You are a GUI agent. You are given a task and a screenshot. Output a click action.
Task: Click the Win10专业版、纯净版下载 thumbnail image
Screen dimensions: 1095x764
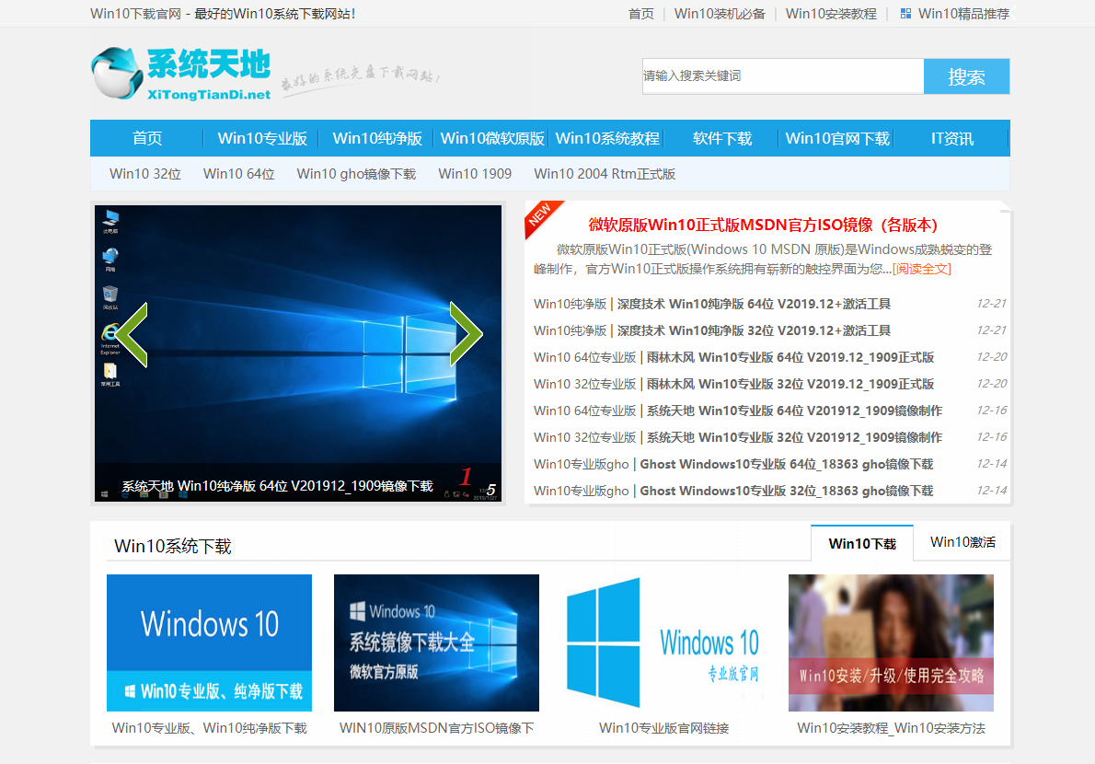click(x=210, y=643)
